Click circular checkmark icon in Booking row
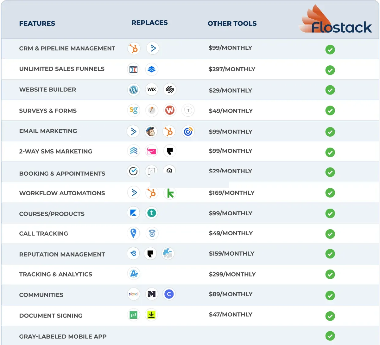 pyautogui.click(x=133, y=171)
